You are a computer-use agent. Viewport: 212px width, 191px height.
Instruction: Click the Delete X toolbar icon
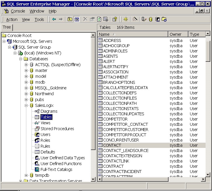pyautogui.click(x=85, y=19)
